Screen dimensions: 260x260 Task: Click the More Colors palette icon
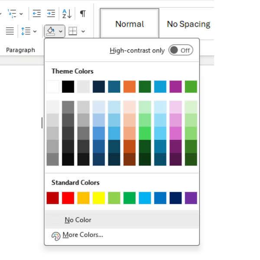(x=56, y=236)
